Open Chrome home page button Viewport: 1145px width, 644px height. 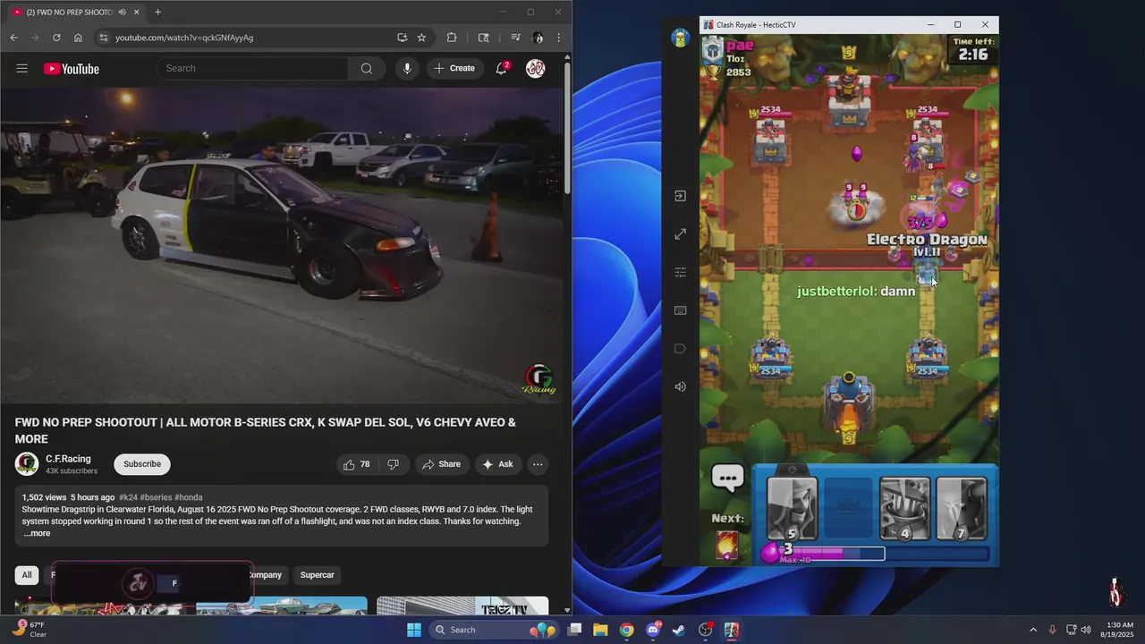coord(78,38)
